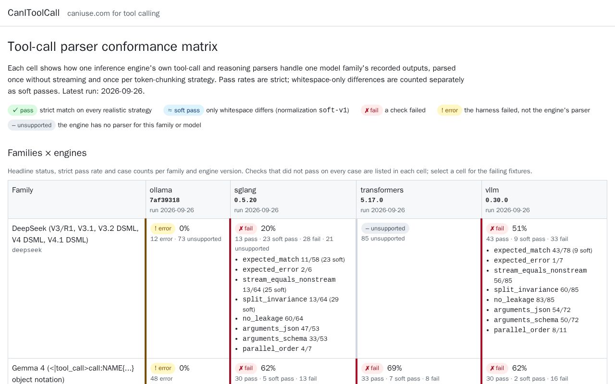Click "split_invariance 13/64" check
Image resolution: width=615 pixels, height=384 pixels.
tap(291, 304)
